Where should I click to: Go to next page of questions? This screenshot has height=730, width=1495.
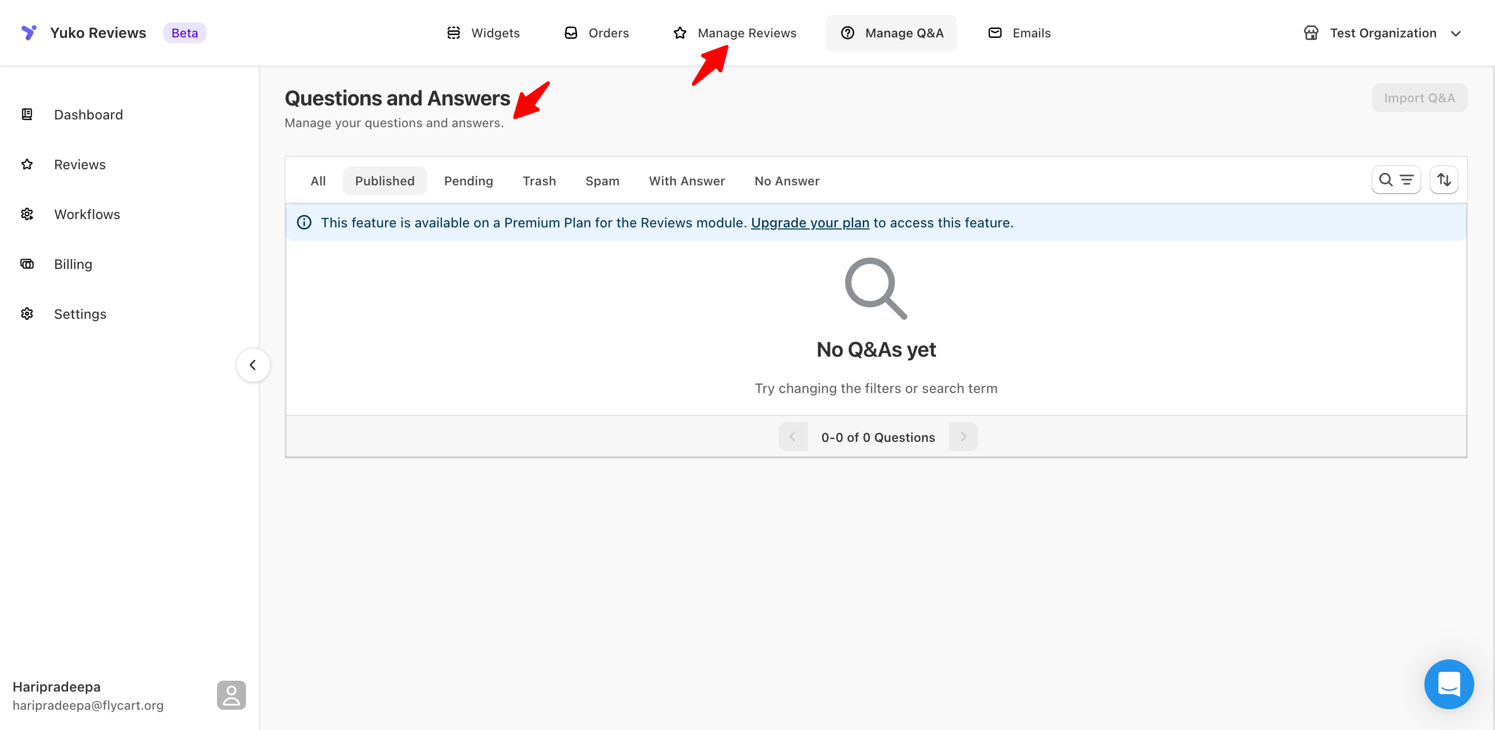963,437
